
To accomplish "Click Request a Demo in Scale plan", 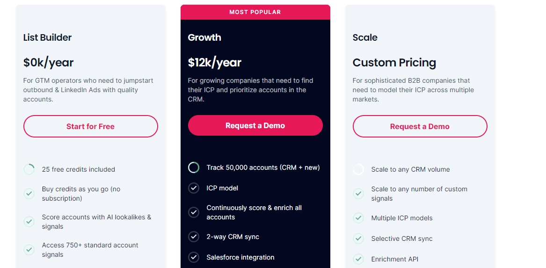I will (420, 126).
